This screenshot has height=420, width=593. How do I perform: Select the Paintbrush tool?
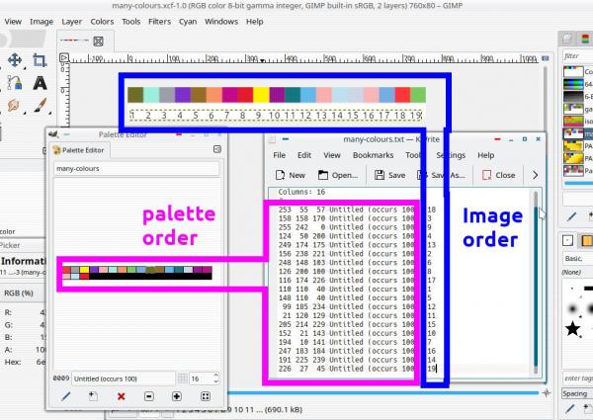tap(40, 106)
